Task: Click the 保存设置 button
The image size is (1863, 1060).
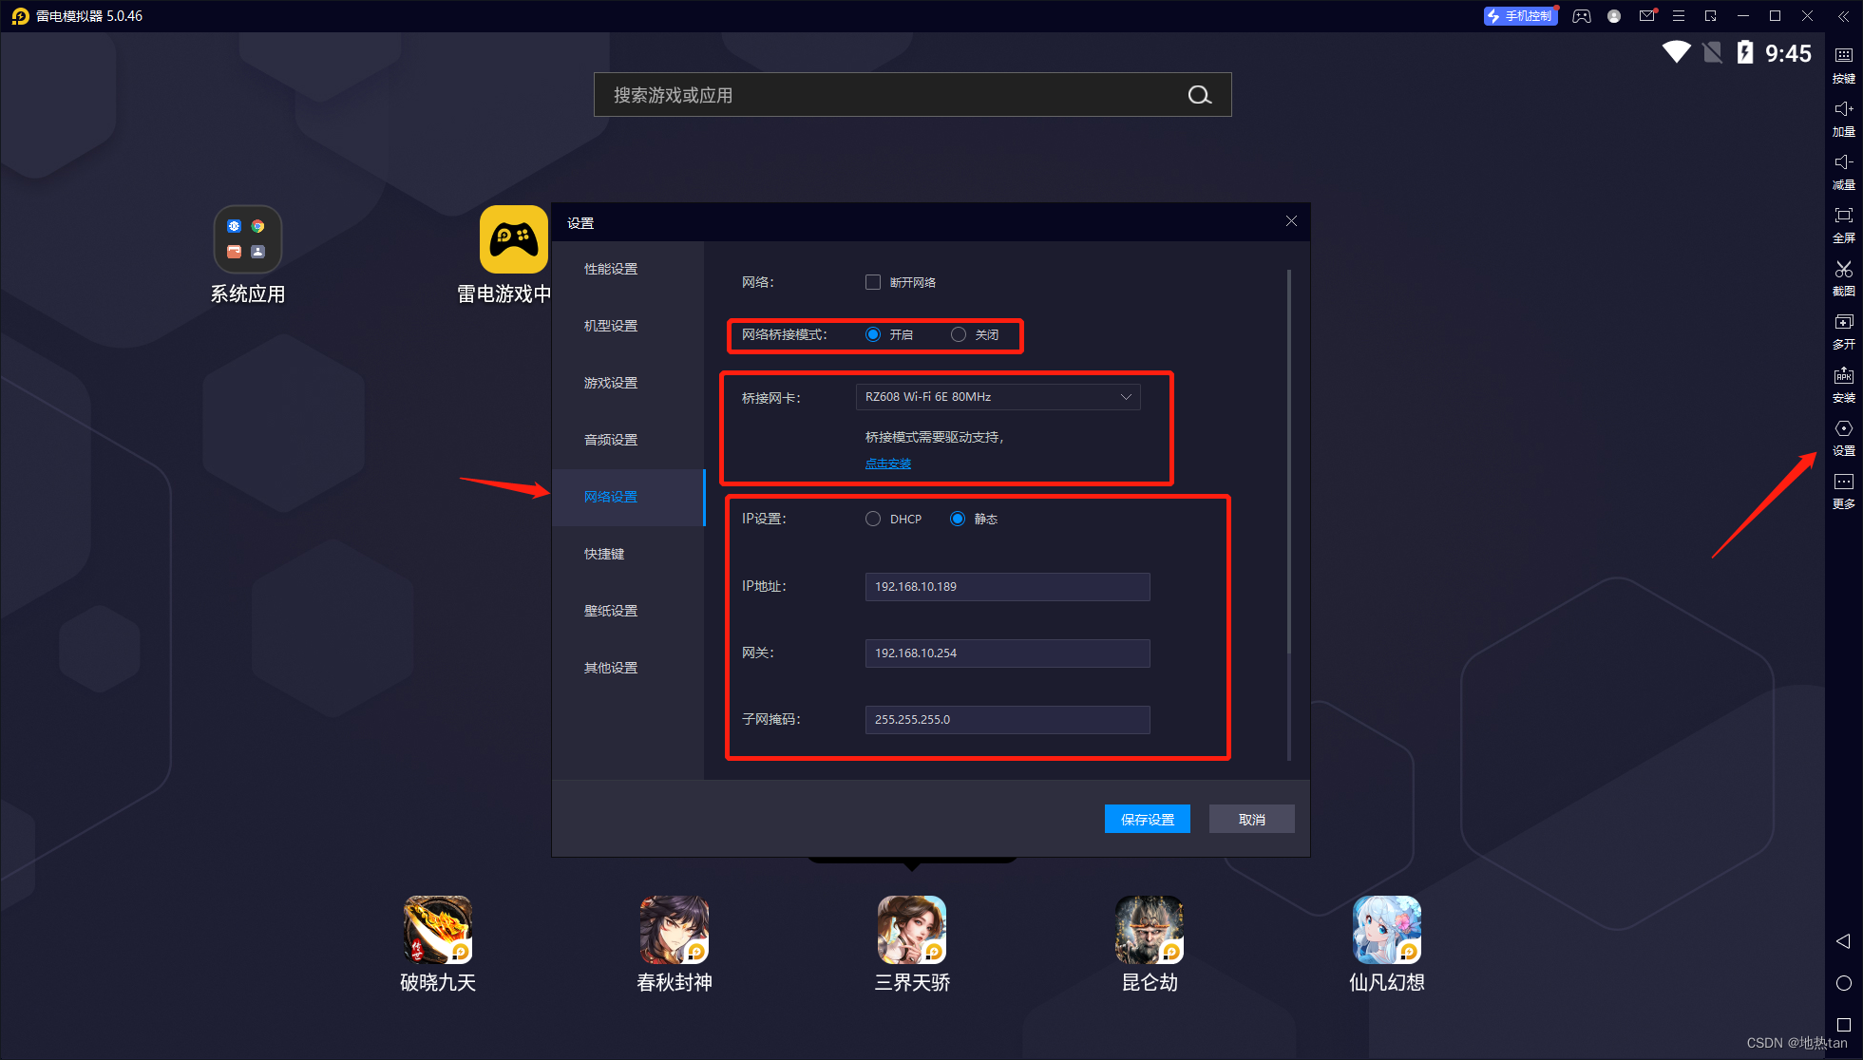Action: click(x=1147, y=819)
